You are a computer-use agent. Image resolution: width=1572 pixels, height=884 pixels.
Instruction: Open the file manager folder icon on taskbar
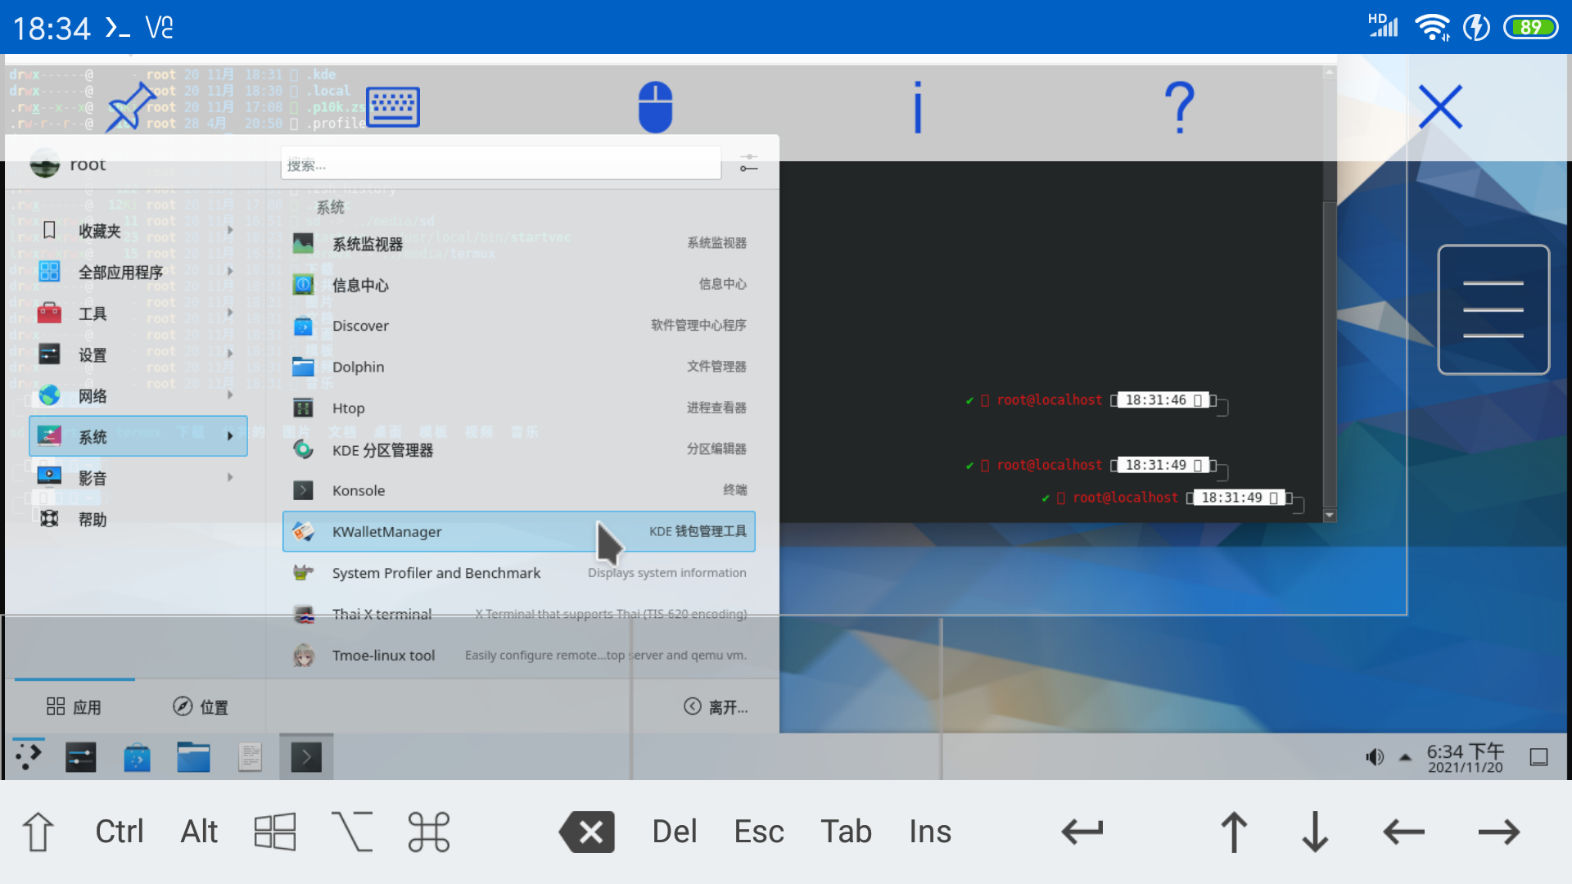tap(193, 755)
